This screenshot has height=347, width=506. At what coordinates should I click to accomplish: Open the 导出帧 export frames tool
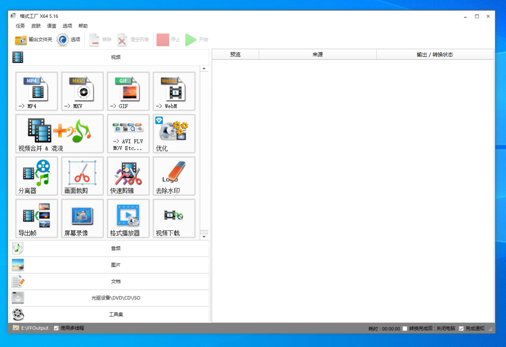(x=37, y=218)
